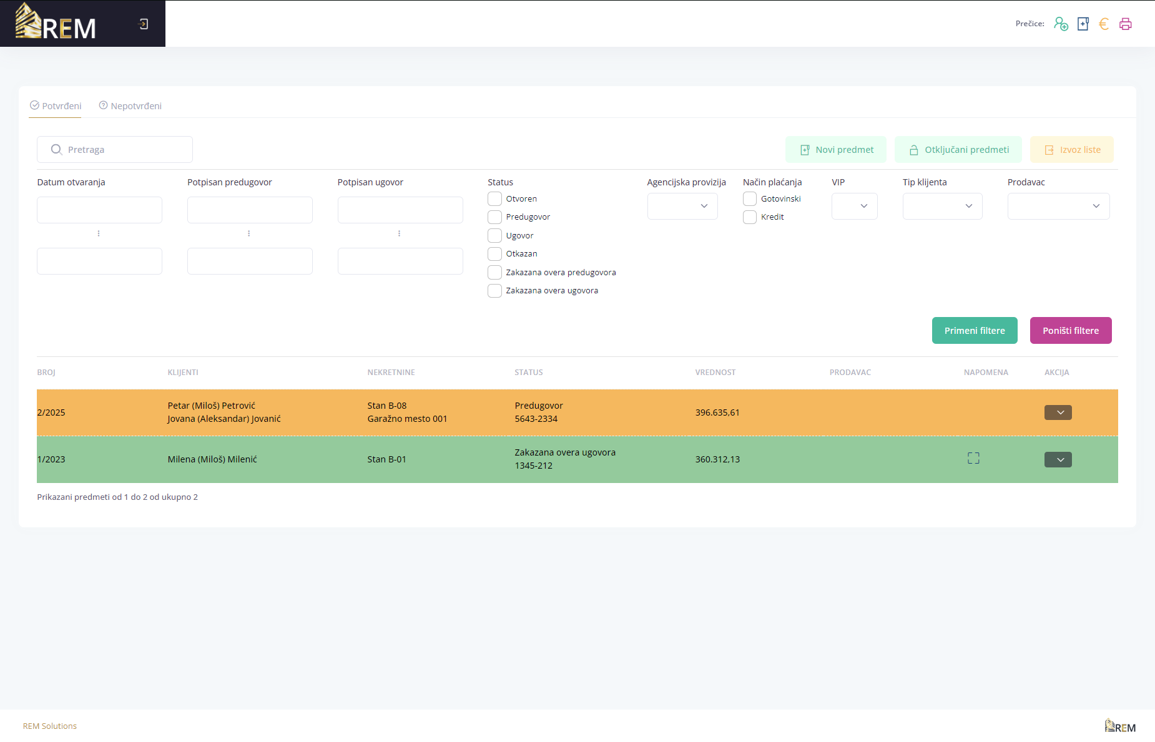
Task: Check the Otvoren status checkbox
Action: tap(494, 199)
